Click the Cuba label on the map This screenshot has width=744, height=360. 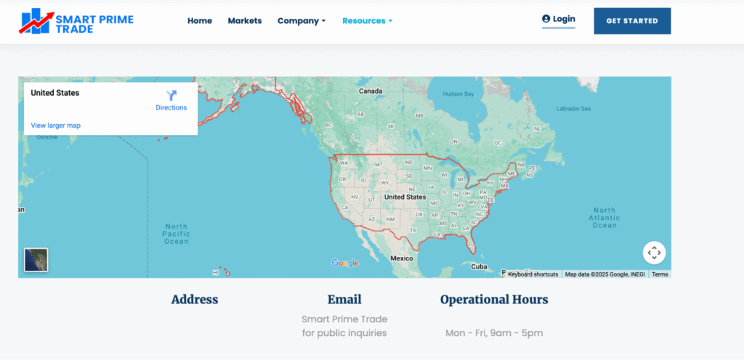click(479, 266)
